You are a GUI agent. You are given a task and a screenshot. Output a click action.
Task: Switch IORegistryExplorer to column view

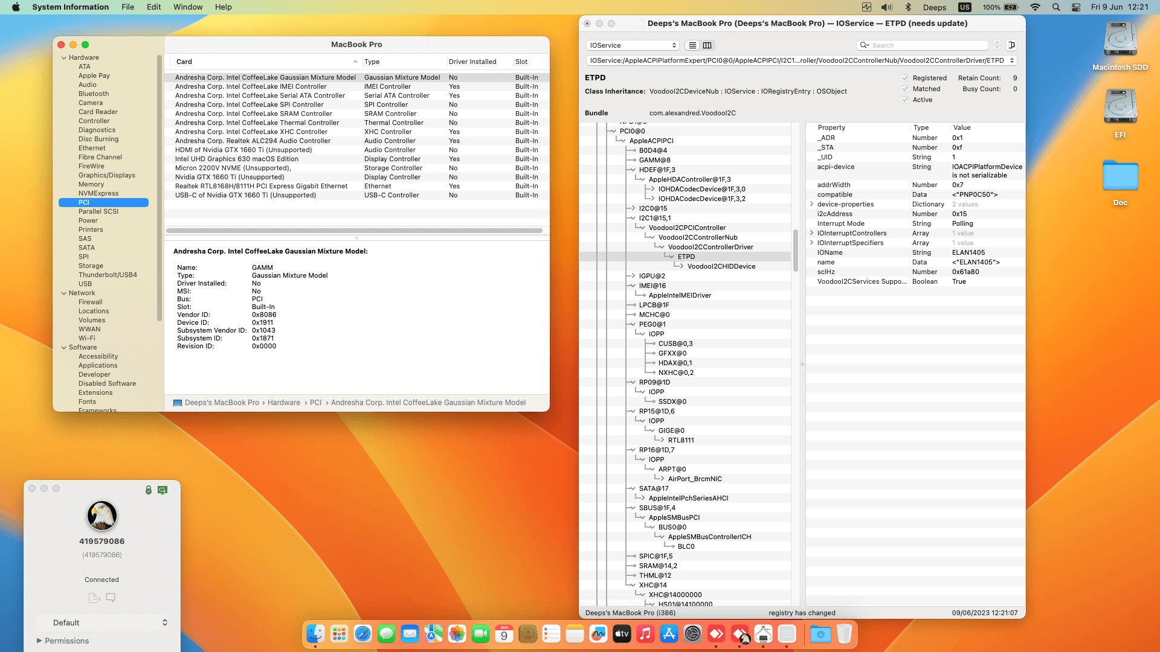(707, 45)
